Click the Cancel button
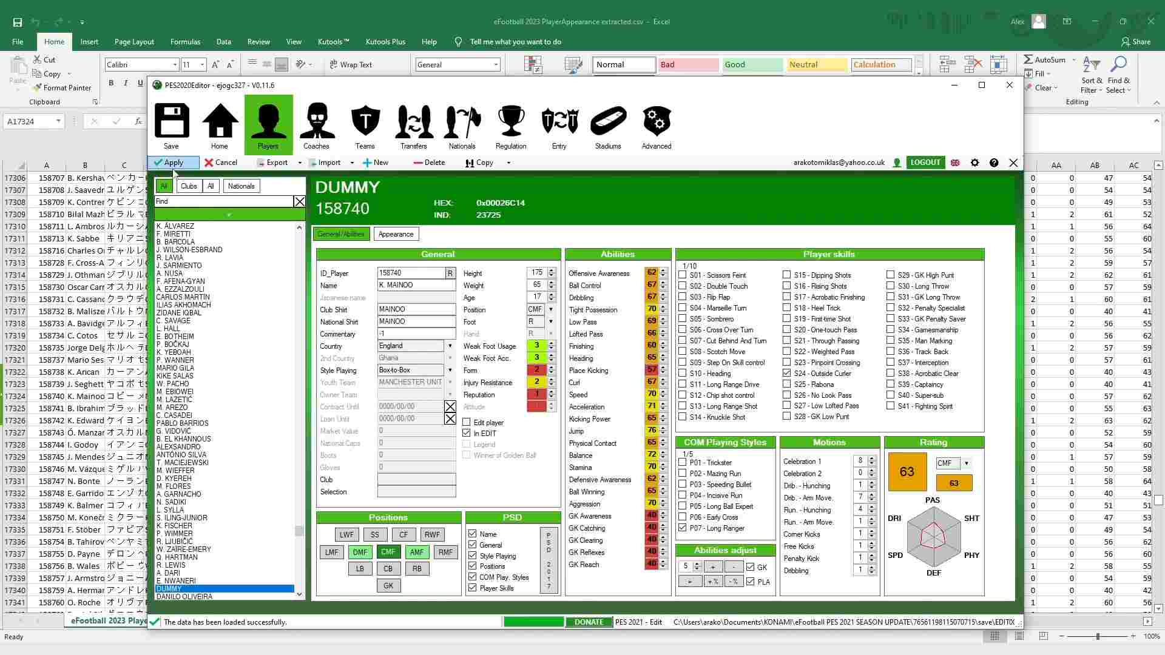Viewport: 1165px width, 655px height. (x=221, y=163)
